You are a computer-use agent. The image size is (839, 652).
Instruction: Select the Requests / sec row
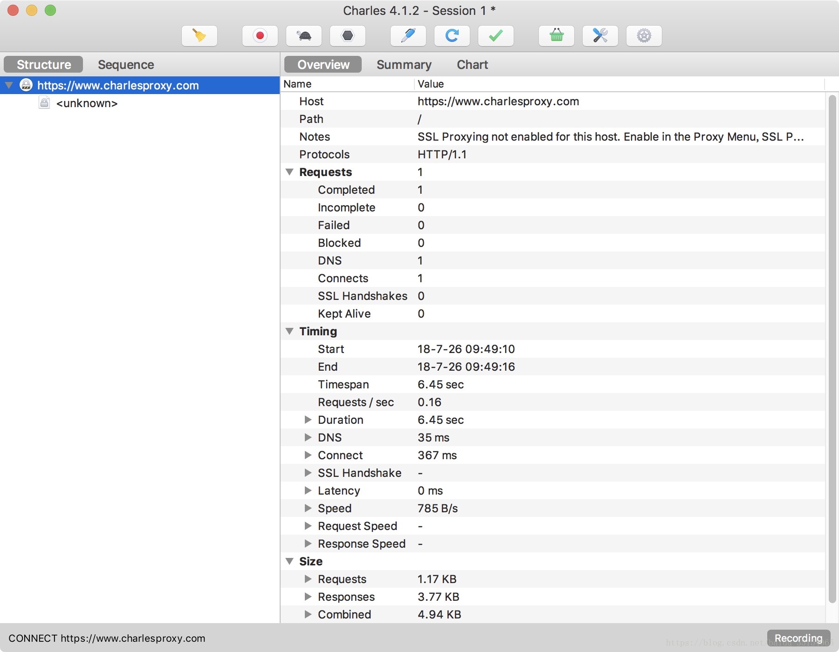point(553,402)
